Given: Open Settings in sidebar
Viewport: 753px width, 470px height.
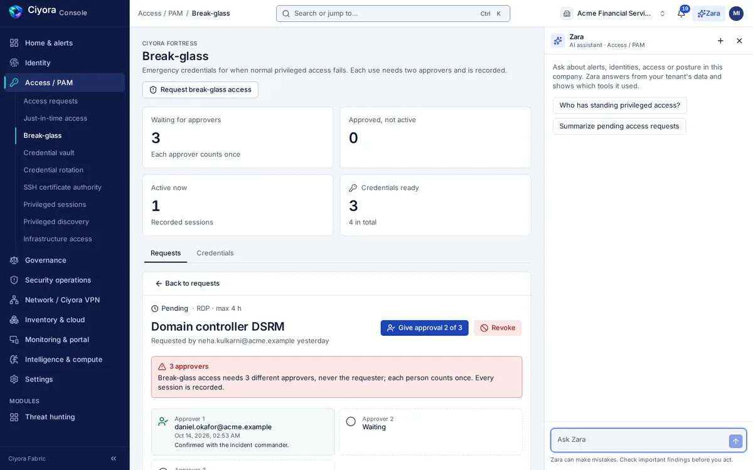Looking at the screenshot, I should (x=65, y=379).
